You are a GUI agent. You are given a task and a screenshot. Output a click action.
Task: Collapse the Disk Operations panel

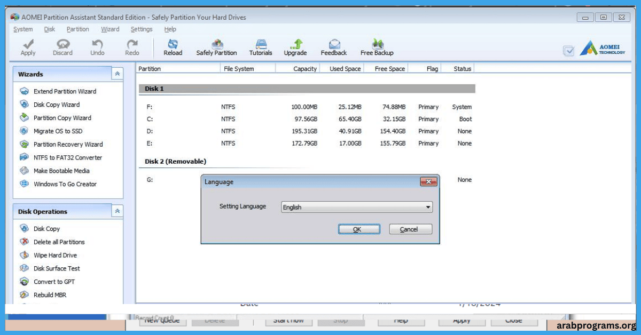click(x=118, y=211)
